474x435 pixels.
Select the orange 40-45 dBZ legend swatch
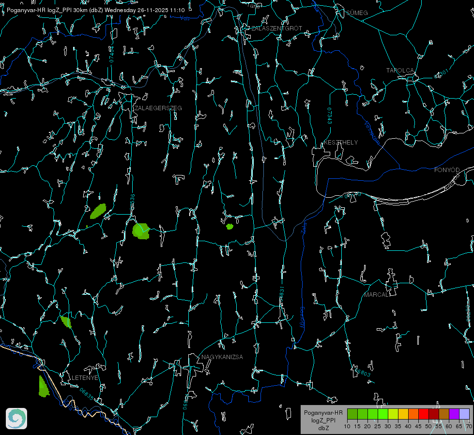[x=413, y=414]
